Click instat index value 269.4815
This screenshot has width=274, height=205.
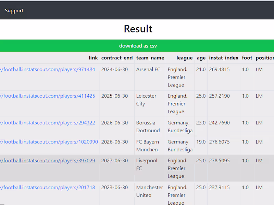[x=219, y=69]
